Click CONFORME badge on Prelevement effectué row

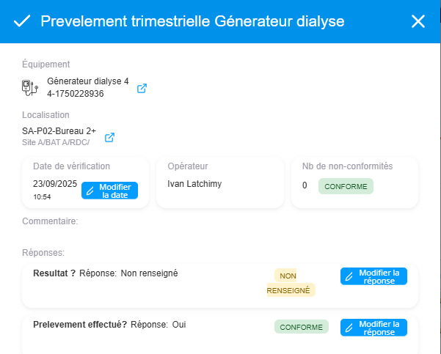[302, 327]
